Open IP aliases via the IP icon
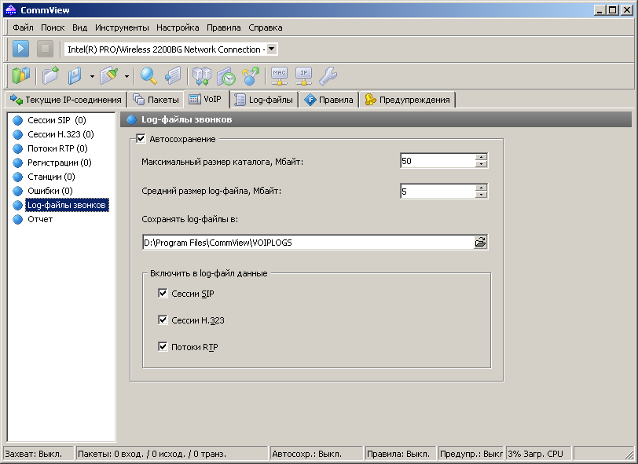This screenshot has width=638, height=464. pos(303,75)
